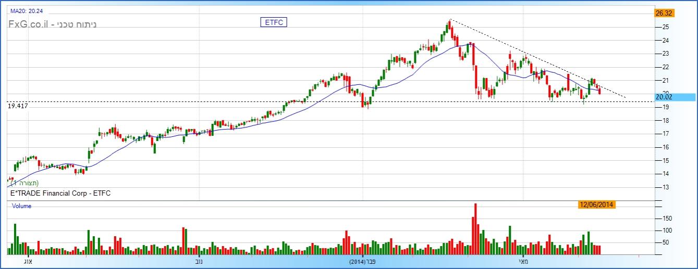Click the נוב month label on time axis
The image size is (698, 269).
pos(199,261)
